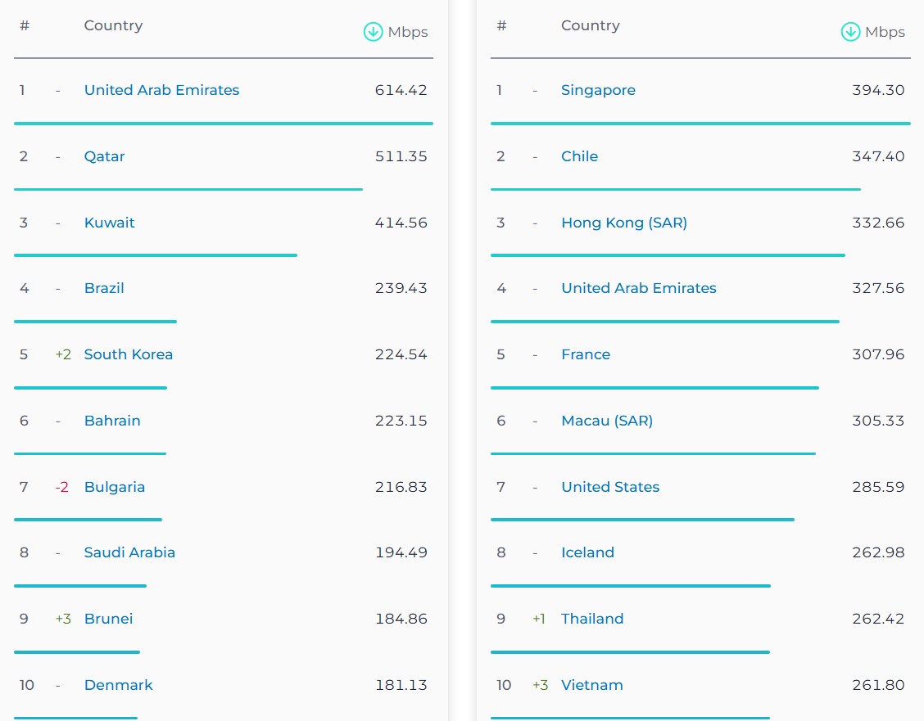Open United Arab Emirates in right ranking

tap(639, 288)
